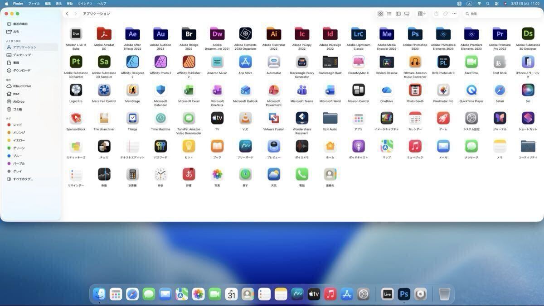This screenshot has width=544, height=306.
Task: Go forward with the right chevron button
Action: tap(76, 14)
